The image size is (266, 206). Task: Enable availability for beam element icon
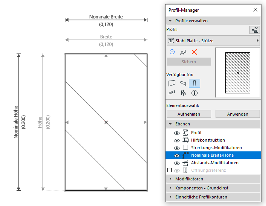[183, 83]
